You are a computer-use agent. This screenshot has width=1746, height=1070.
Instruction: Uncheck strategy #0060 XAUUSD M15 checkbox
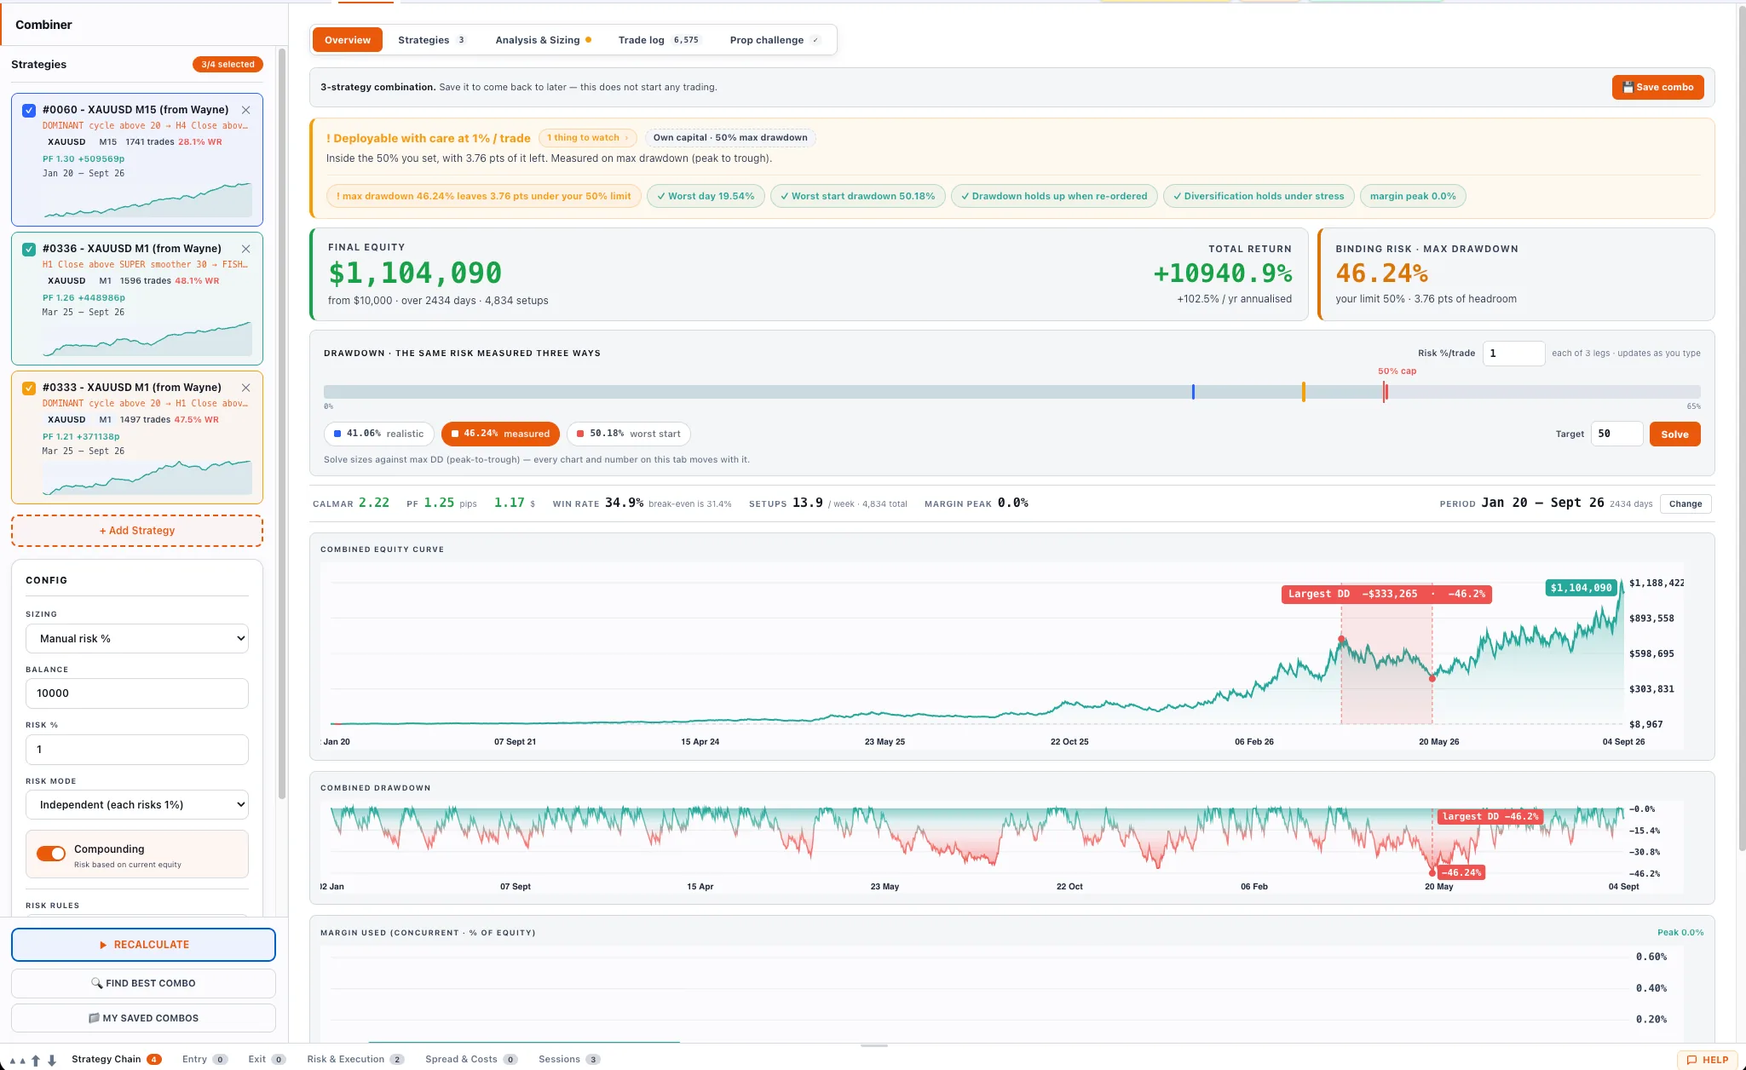pyautogui.click(x=29, y=110)
